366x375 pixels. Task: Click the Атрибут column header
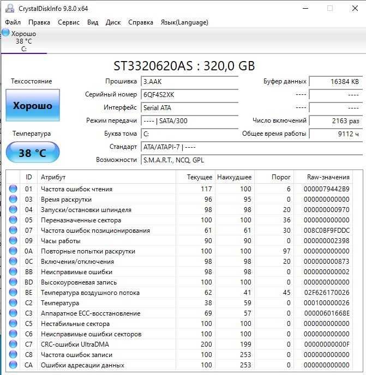(107, 177)
